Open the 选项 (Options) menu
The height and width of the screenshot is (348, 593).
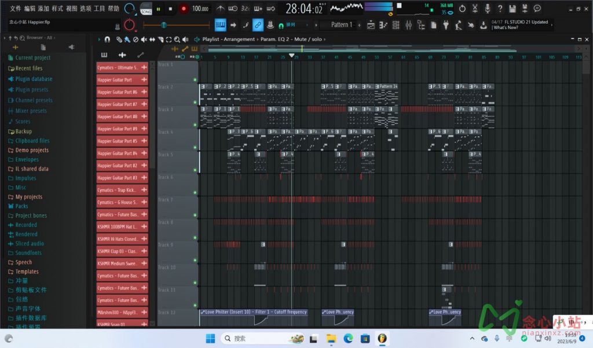86,8
